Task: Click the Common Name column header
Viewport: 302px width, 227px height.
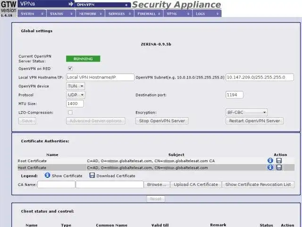Action: [112, 225]
